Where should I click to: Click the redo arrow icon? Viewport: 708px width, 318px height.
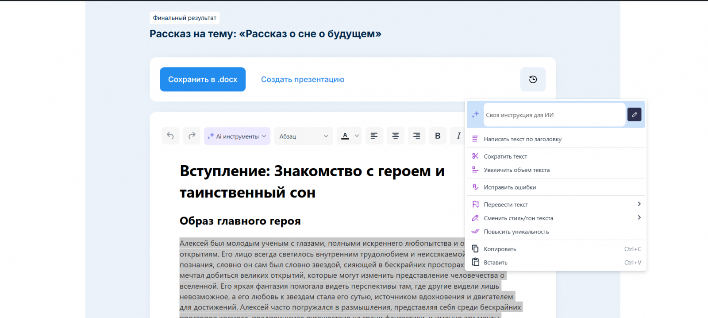(192, 136)
